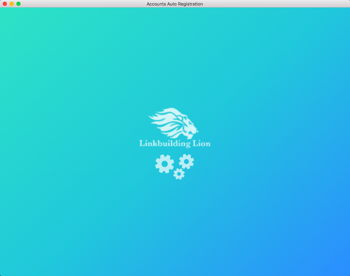
Task: Click the word "Registration" in title bar
Action: [190, 4]
